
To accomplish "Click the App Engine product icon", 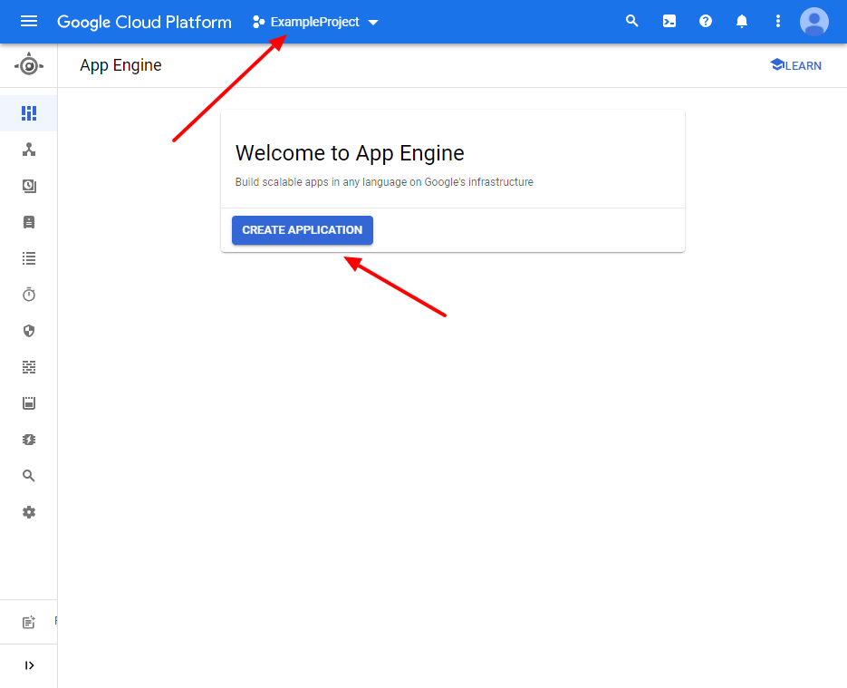I will 29,65.
